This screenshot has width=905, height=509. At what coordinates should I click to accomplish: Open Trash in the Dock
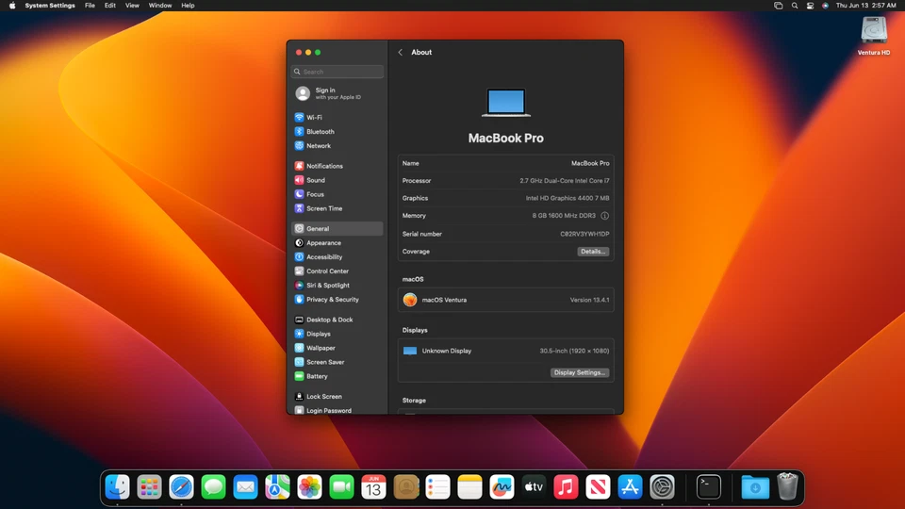[787, 486]
